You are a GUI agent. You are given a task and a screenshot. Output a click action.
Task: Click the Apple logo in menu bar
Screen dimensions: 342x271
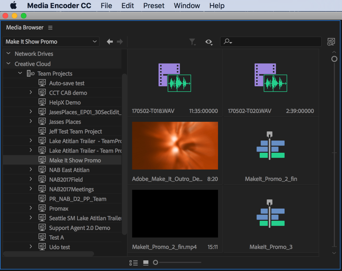(13, 6)
